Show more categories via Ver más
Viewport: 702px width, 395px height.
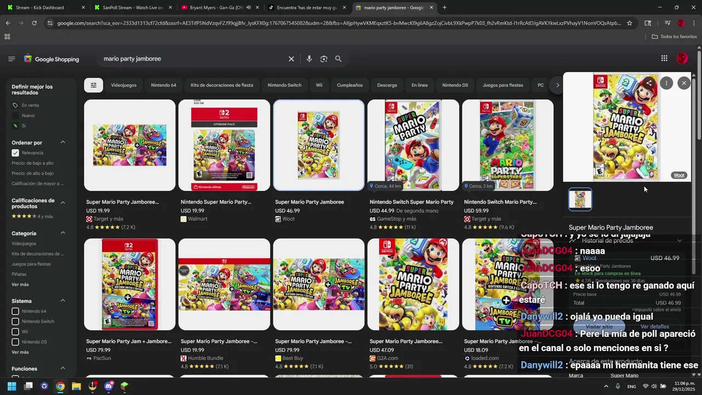coord(20,284)
